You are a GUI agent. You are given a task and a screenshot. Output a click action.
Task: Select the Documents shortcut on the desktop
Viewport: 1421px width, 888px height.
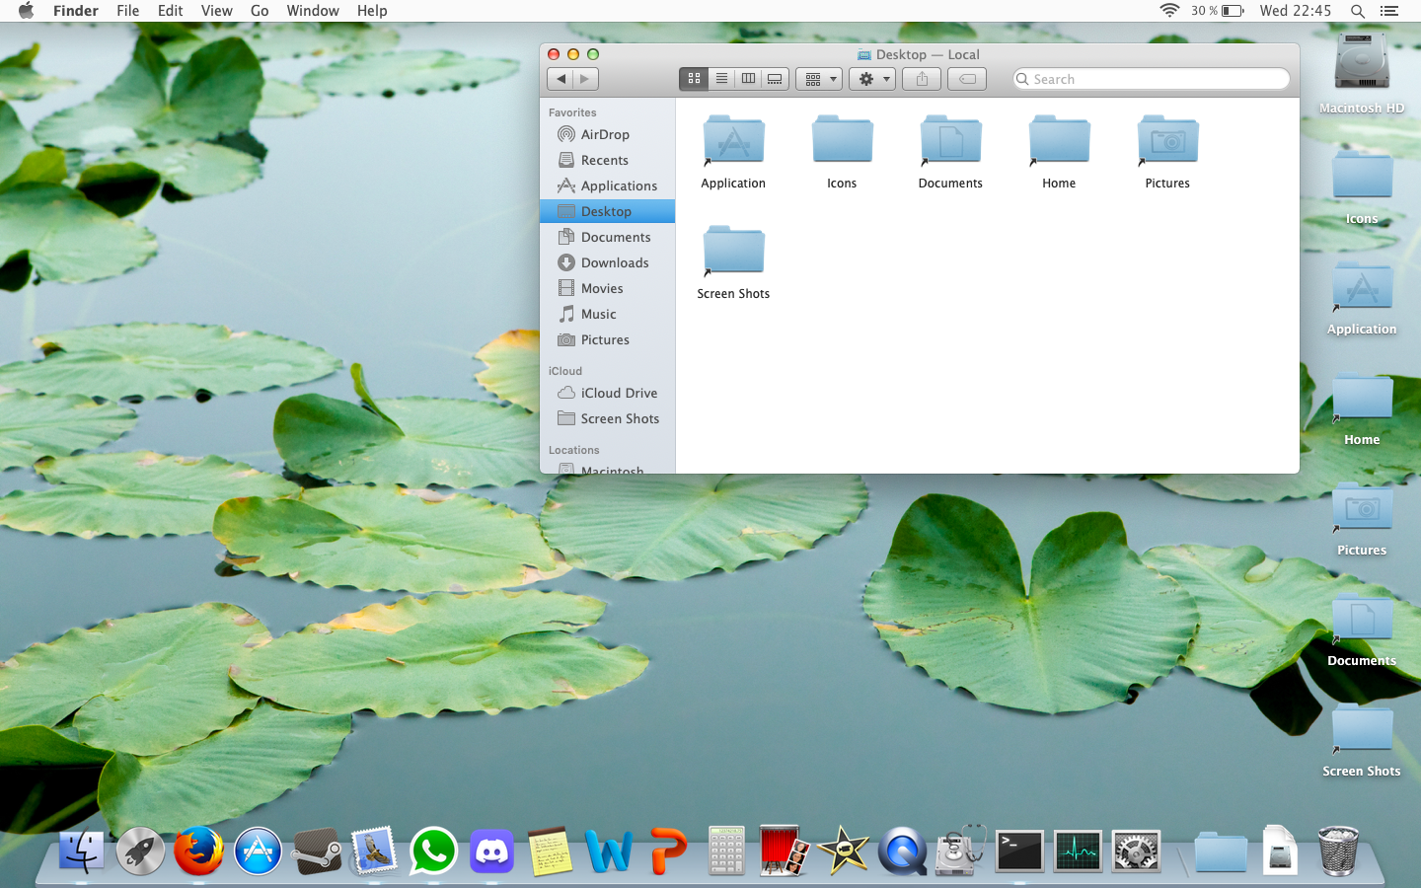[1362, 629]
